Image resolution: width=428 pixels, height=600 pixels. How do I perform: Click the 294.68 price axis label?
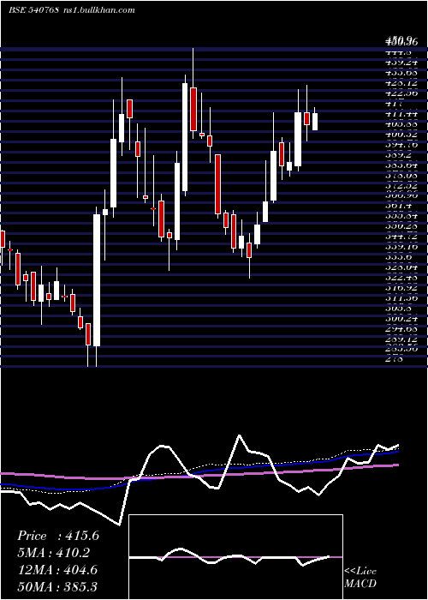401,328
